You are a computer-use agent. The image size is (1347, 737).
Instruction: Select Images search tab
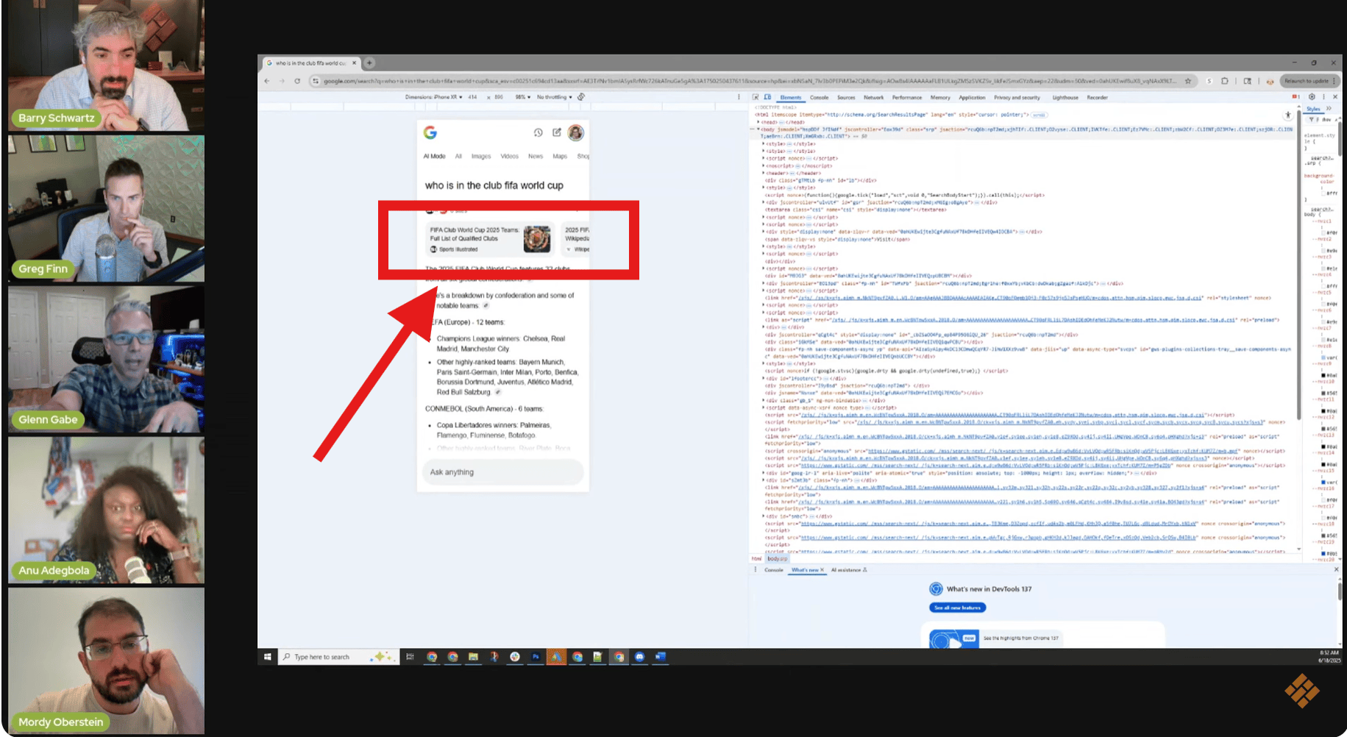(481, 156)
